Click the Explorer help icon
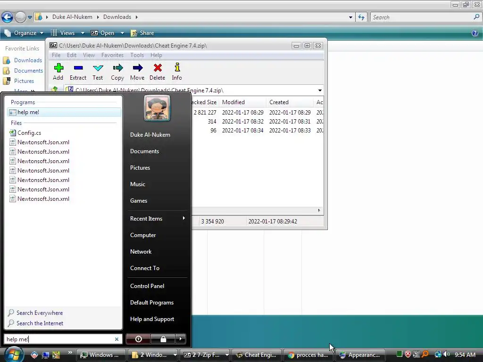The height and width of the screenshot is (362, 483). pyautogui.click(x=475, y=33)
